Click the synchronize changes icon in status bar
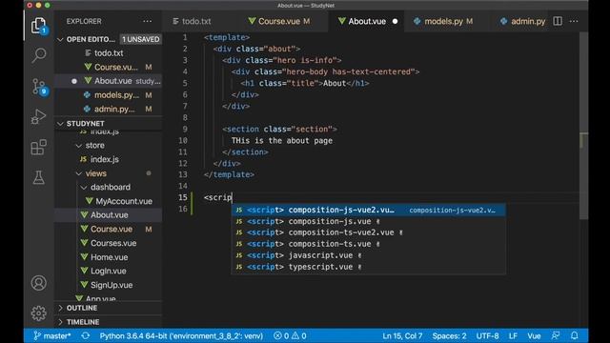Screen dimensions: 610x343 pos(86,335)
